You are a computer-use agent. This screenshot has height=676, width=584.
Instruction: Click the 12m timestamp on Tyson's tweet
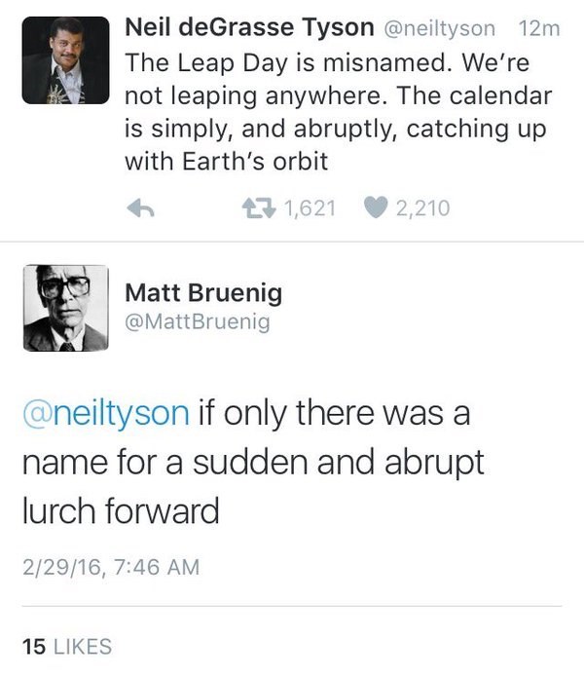click(x=540, y=29)
